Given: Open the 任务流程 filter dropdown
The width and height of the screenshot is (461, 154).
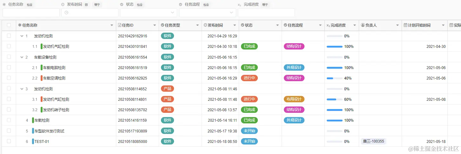Looking at the screenshot, I should point(208,13).
